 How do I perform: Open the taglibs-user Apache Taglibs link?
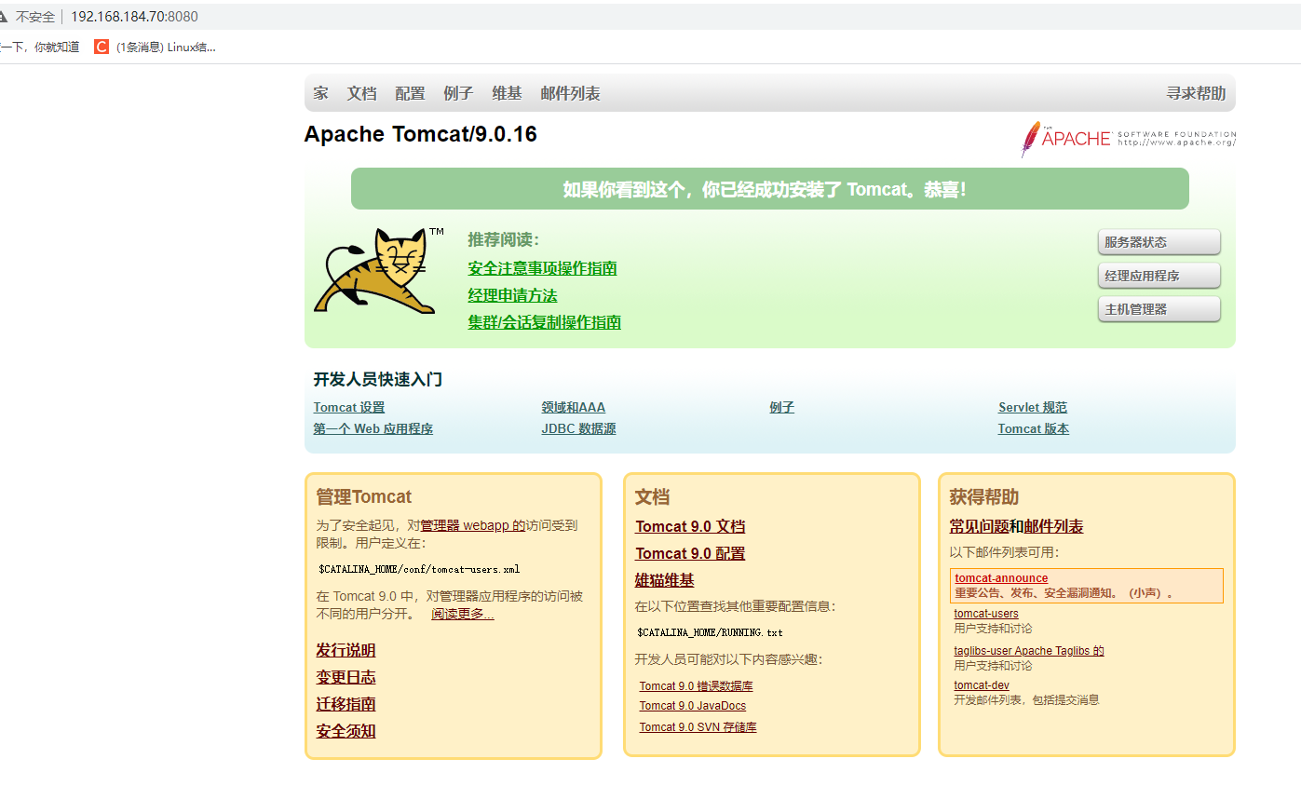(x=1029, y=651)
